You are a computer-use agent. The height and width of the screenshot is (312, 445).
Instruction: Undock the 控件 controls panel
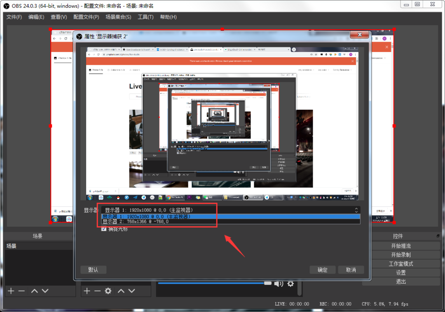click(x=438, y=236)
